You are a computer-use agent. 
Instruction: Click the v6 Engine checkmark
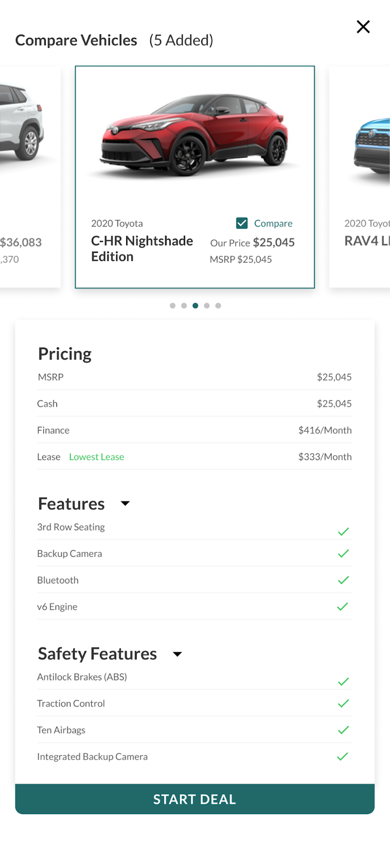[343, 606]
